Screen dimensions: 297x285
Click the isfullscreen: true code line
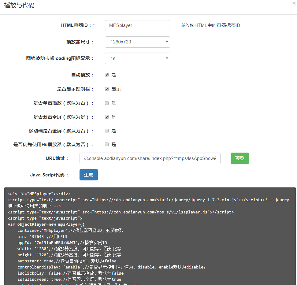[69, 279]
